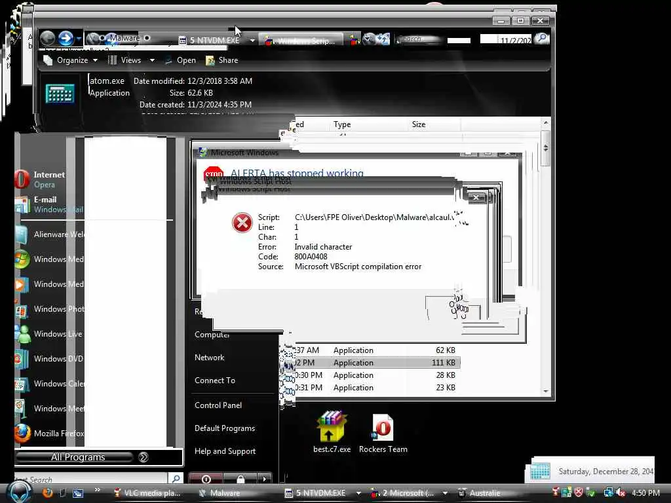Open Windows Meeting Space in Start menu
The height and width of the screenshot is (503, 671).
50,409
